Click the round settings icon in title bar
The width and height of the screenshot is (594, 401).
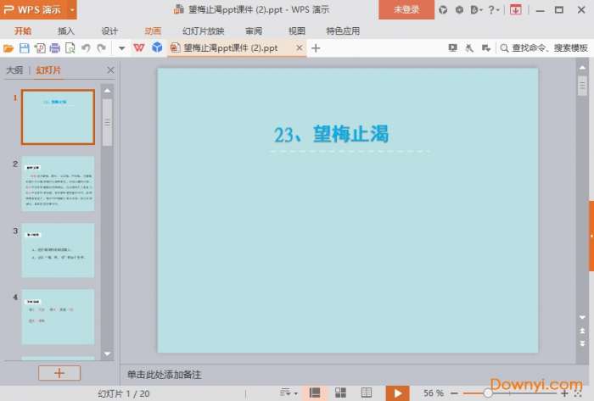[x=459, y=10]
